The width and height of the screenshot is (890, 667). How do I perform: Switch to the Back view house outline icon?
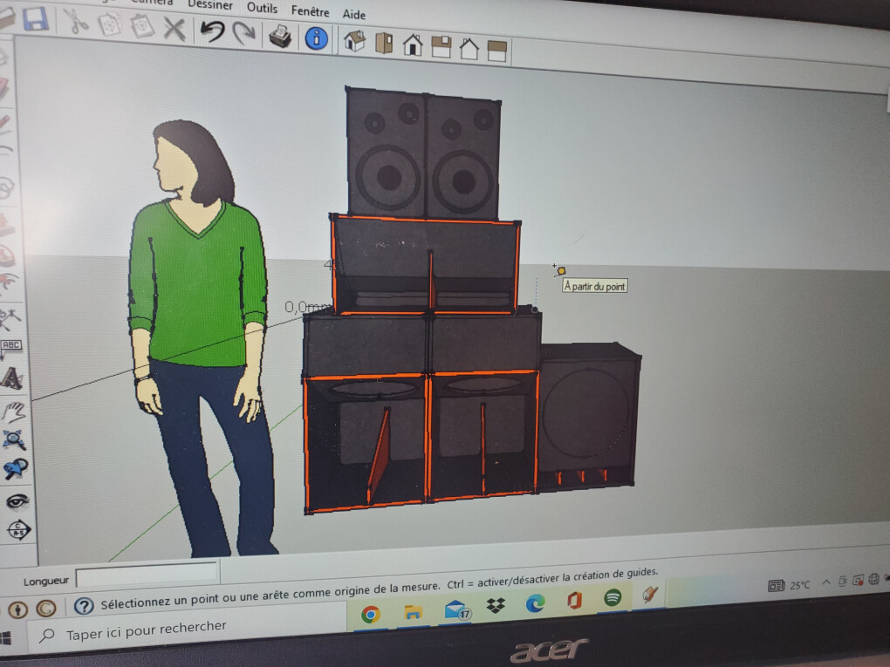tap(469, 50)
